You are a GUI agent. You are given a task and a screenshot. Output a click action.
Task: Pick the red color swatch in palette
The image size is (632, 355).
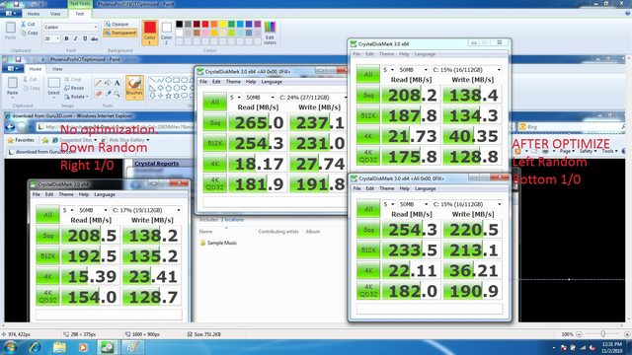205,24
